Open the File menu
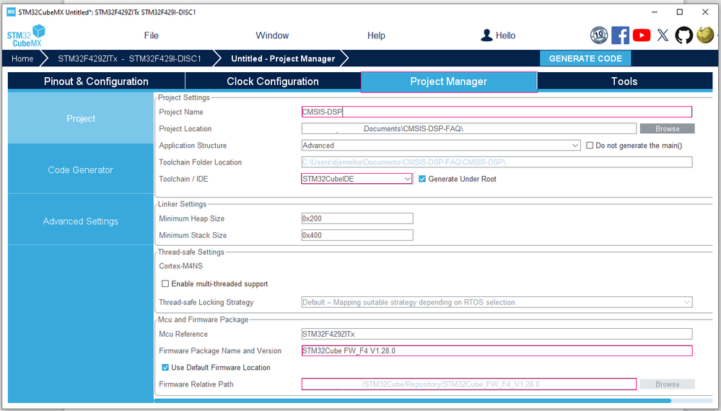721x411 pixels. point(151,35)
